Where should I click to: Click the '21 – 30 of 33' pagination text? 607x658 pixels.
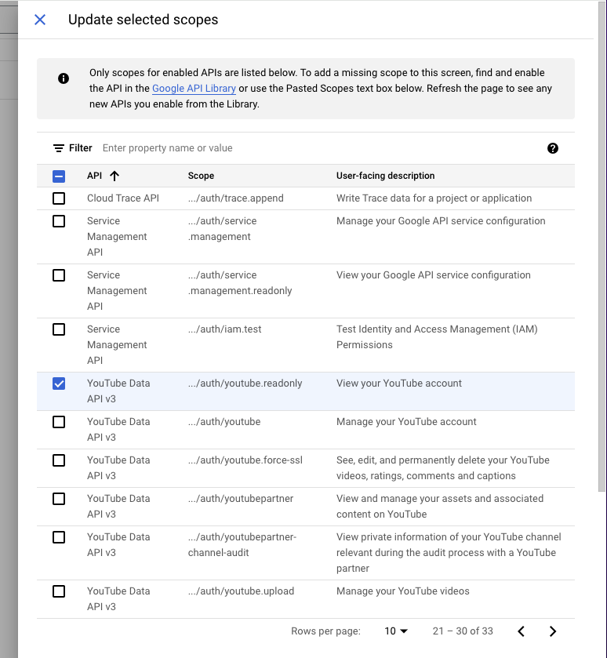tap(463, 631)
